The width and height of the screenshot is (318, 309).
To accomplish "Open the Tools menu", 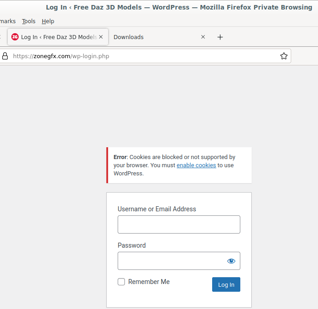I will (x=29, y=21).
